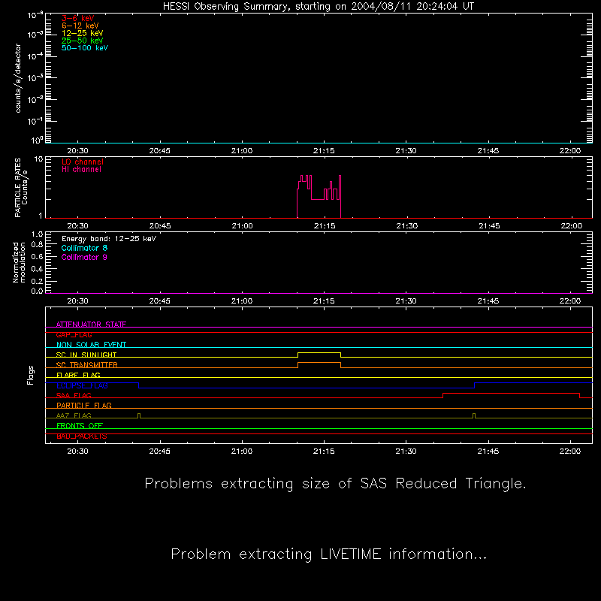This screenshot has width=601, height=601.
Task: Click the raised SC_TRANSMITTER step segment
Action: tap(319, 363)
